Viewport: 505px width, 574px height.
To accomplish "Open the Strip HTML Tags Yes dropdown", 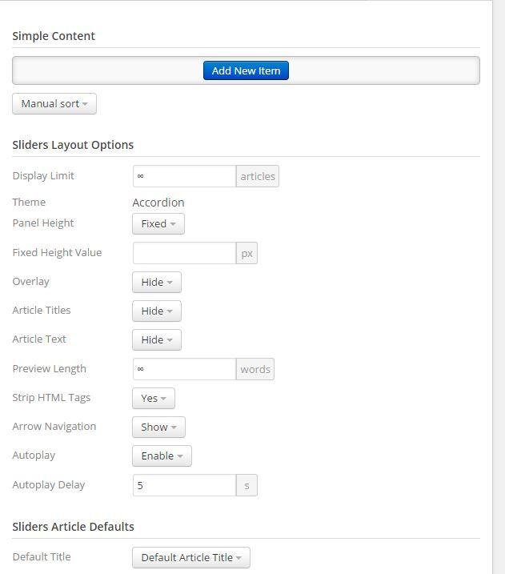I will (x=154, y=399).
